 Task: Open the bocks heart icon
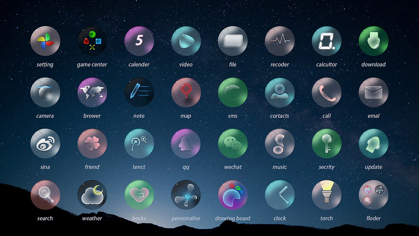pyautogui.click(x=139, y=195)
